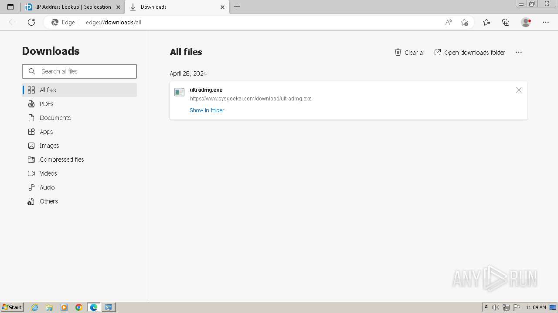Restore down the Edge browser window
The width and height of the screenshot is (558, 313).
point(532,4)
